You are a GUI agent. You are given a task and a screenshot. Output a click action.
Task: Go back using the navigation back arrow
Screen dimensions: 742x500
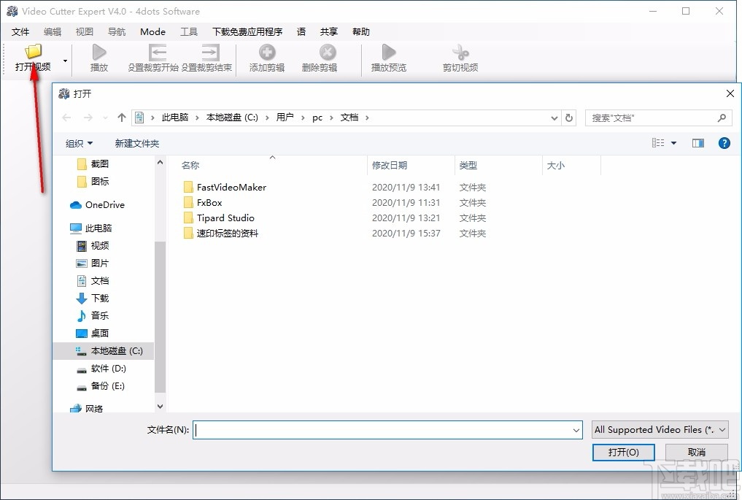click(x=66, y=117)
